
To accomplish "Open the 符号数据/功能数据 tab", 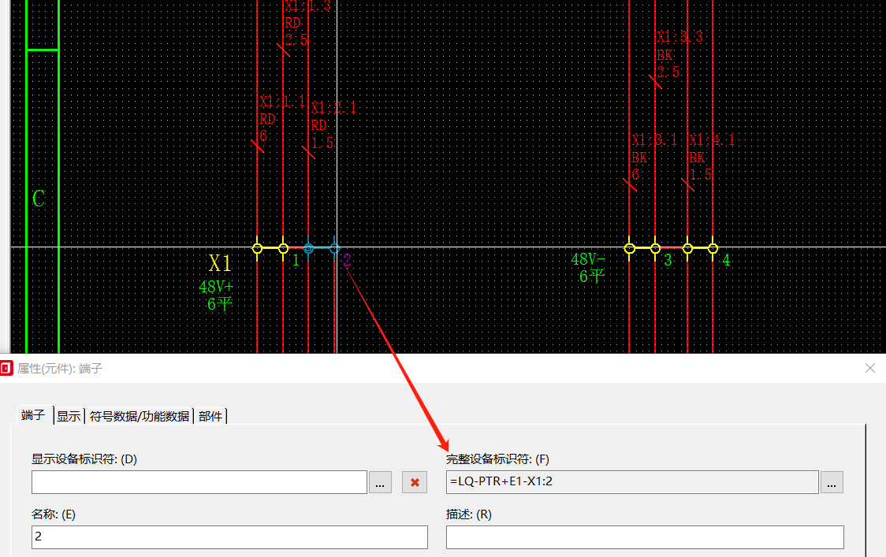I will click(139, 416).
